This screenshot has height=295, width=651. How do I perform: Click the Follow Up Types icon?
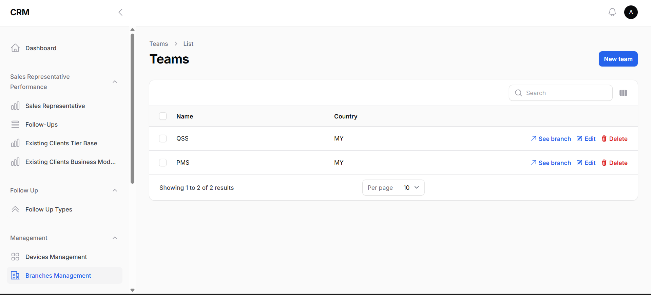[15, 209]
